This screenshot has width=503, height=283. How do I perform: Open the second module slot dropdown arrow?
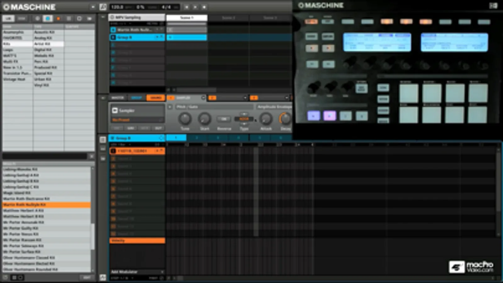[245, 98]
